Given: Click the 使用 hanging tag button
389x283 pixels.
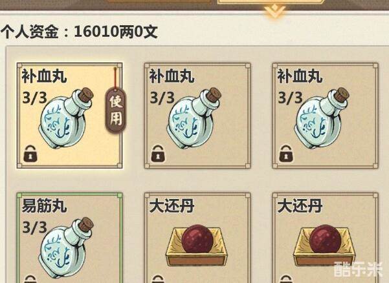Looking at the screenshot, I should (x=116, y=110).
